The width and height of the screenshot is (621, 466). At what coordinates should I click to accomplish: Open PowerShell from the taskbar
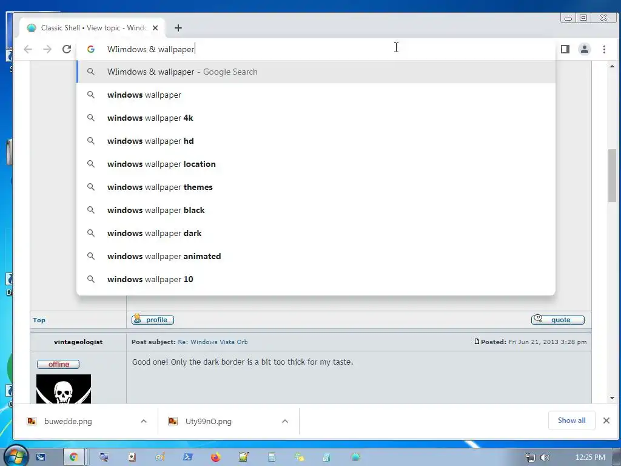coord(188,458)
